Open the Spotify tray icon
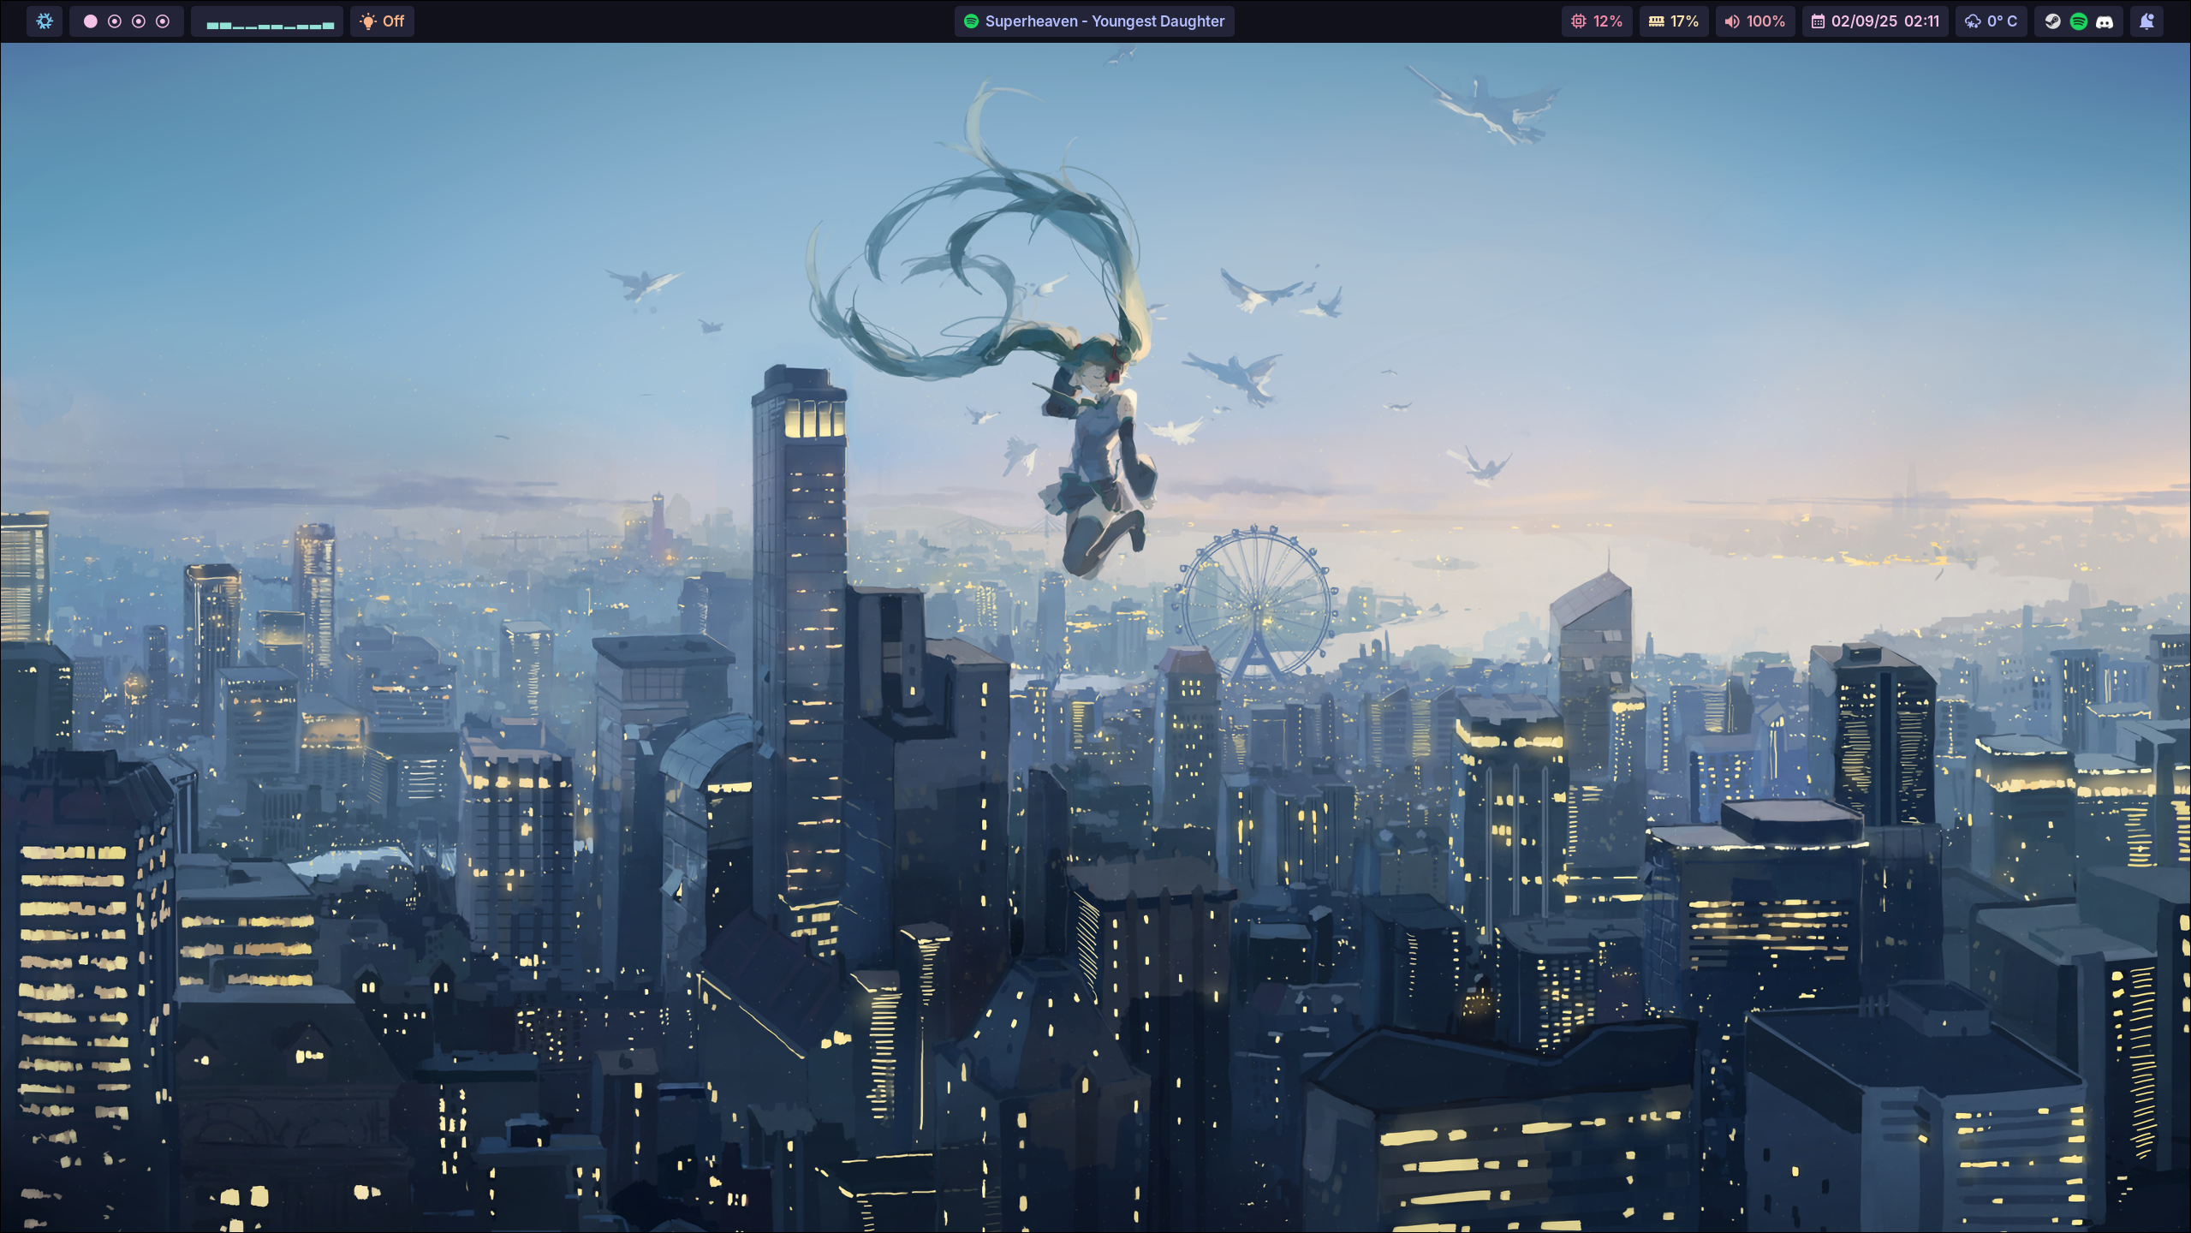The height and width of the screenshot is (1233, 2191). [2078, 21]
